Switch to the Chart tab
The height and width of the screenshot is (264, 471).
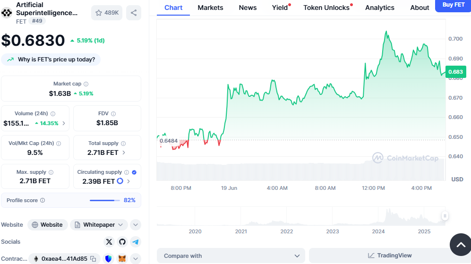(173, 8)
